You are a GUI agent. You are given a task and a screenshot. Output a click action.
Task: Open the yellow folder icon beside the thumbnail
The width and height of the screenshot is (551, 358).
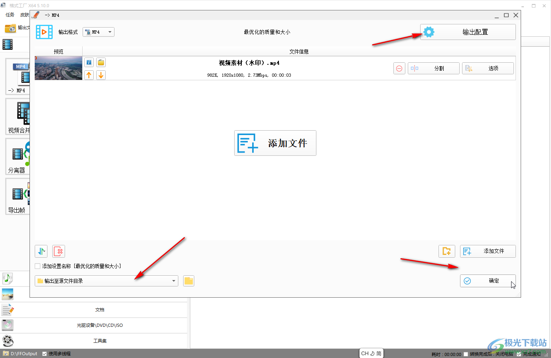pos(101,62)
